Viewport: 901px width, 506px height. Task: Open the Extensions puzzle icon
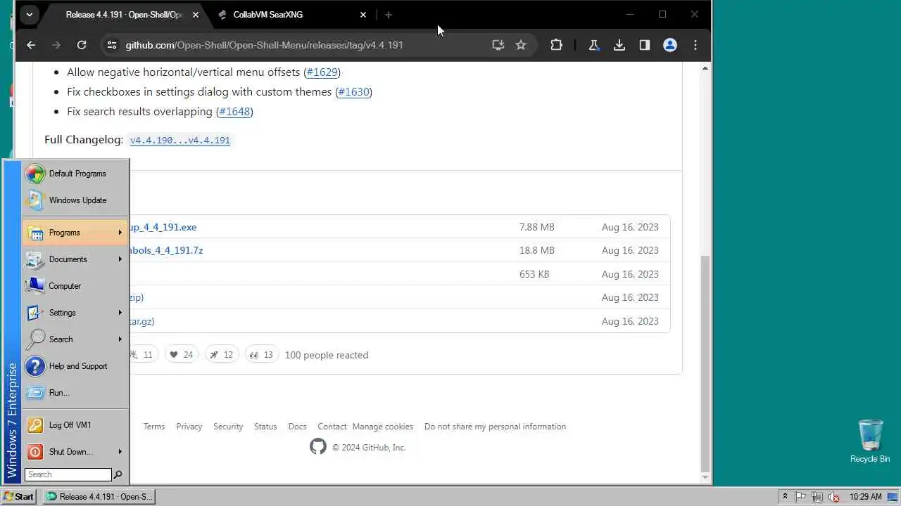pyautogui.click(x=556, y=45)
